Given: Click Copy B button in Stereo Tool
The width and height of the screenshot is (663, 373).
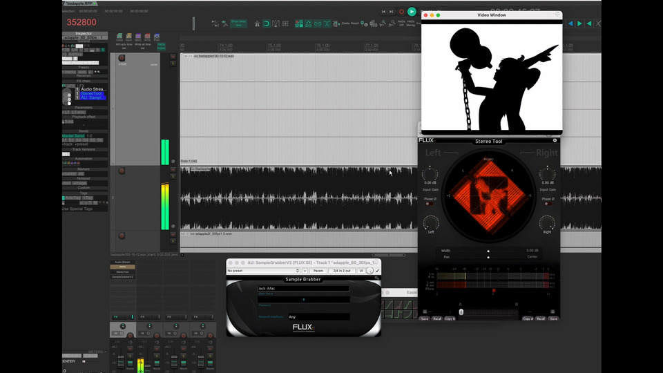Looking at the screenshot, I should (450, 319).
